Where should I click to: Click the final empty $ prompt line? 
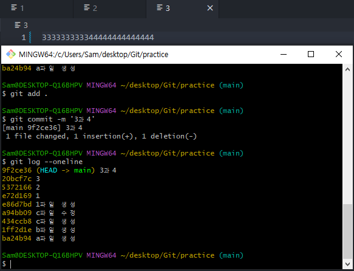coord(7,264)
